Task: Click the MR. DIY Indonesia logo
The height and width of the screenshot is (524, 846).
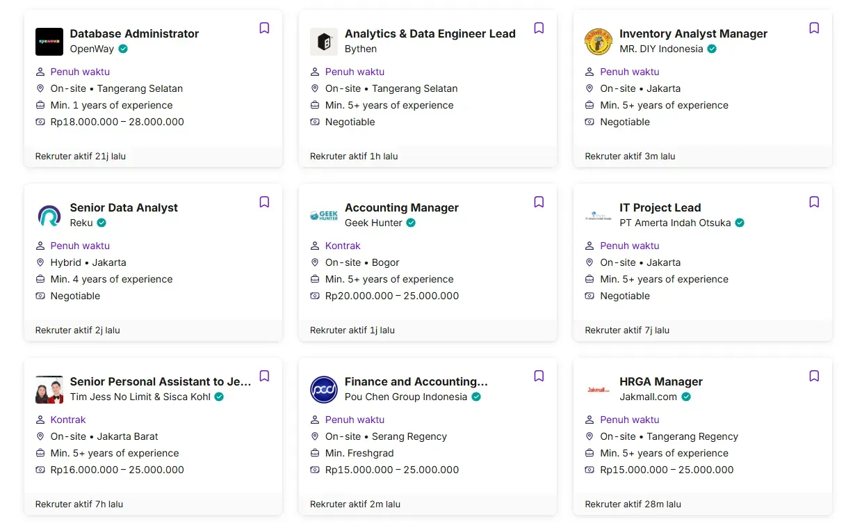Action: click(599, 42)
